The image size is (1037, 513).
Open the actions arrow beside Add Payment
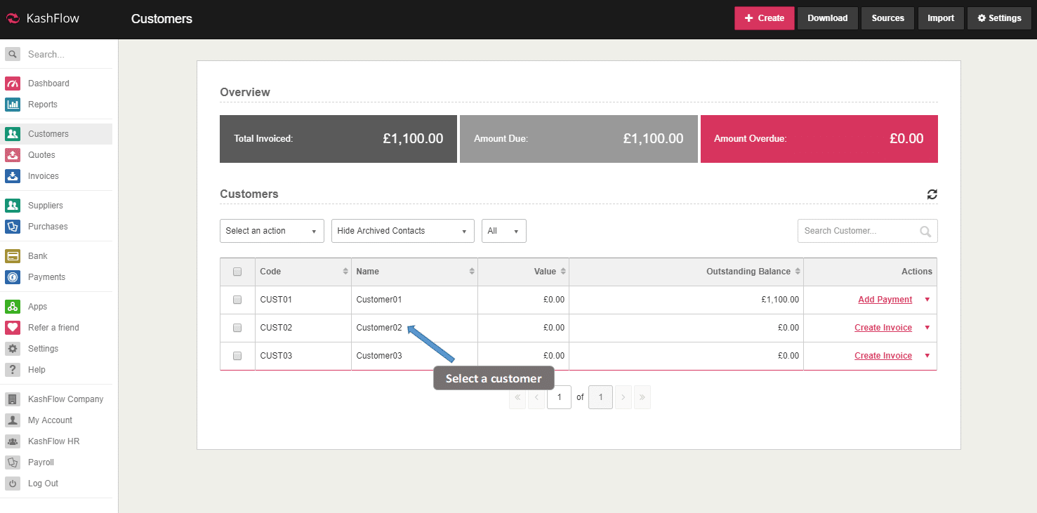pos(927,300)
